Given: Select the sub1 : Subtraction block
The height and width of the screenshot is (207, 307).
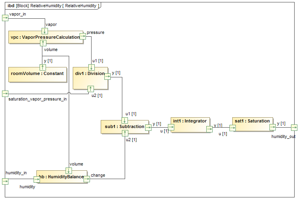Looking at the screenshot, I should (125, 127).
